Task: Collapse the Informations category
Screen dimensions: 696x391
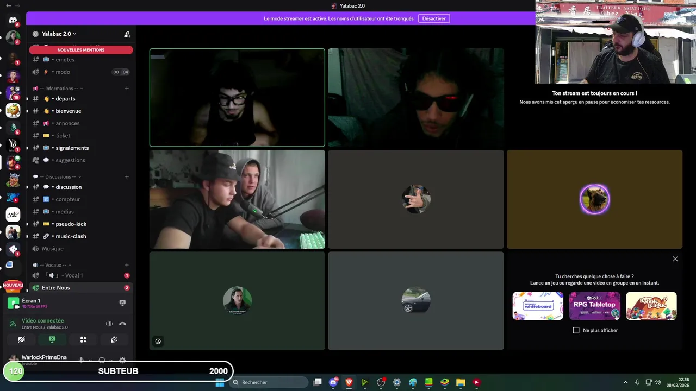Action: tap(58, 89)
